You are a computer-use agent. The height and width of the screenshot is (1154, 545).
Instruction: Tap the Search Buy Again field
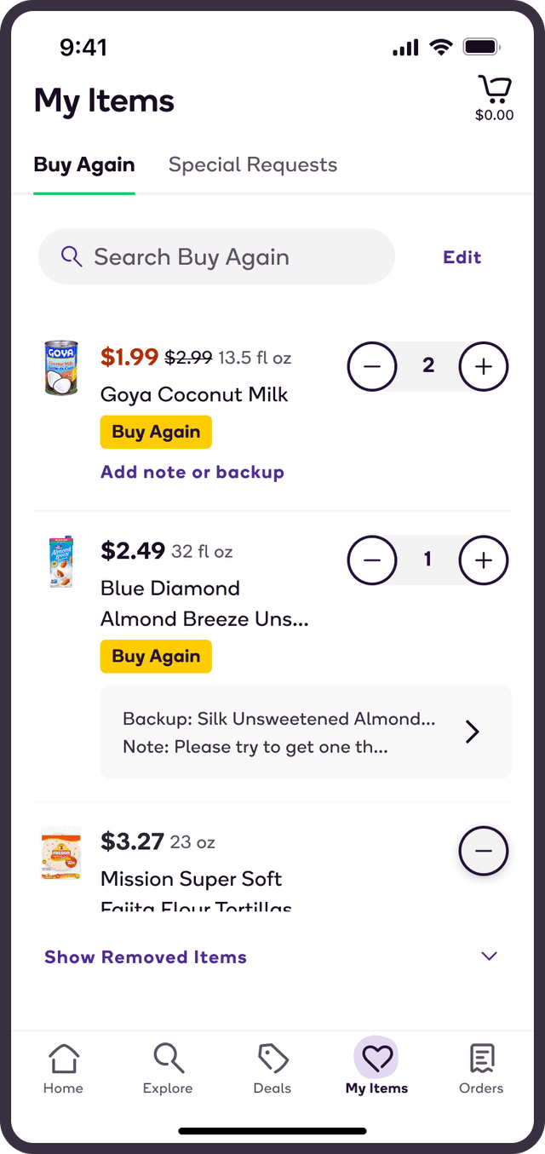coord(216,256)
